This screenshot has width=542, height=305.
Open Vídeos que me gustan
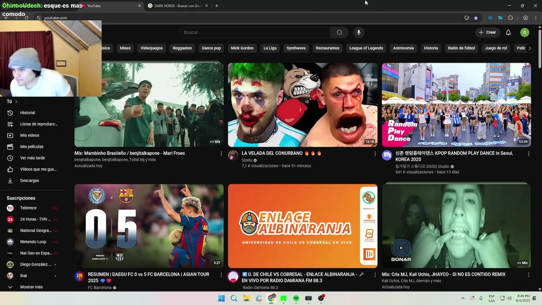[33, 169]
